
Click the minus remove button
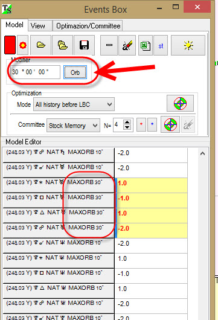click(109, 45)
